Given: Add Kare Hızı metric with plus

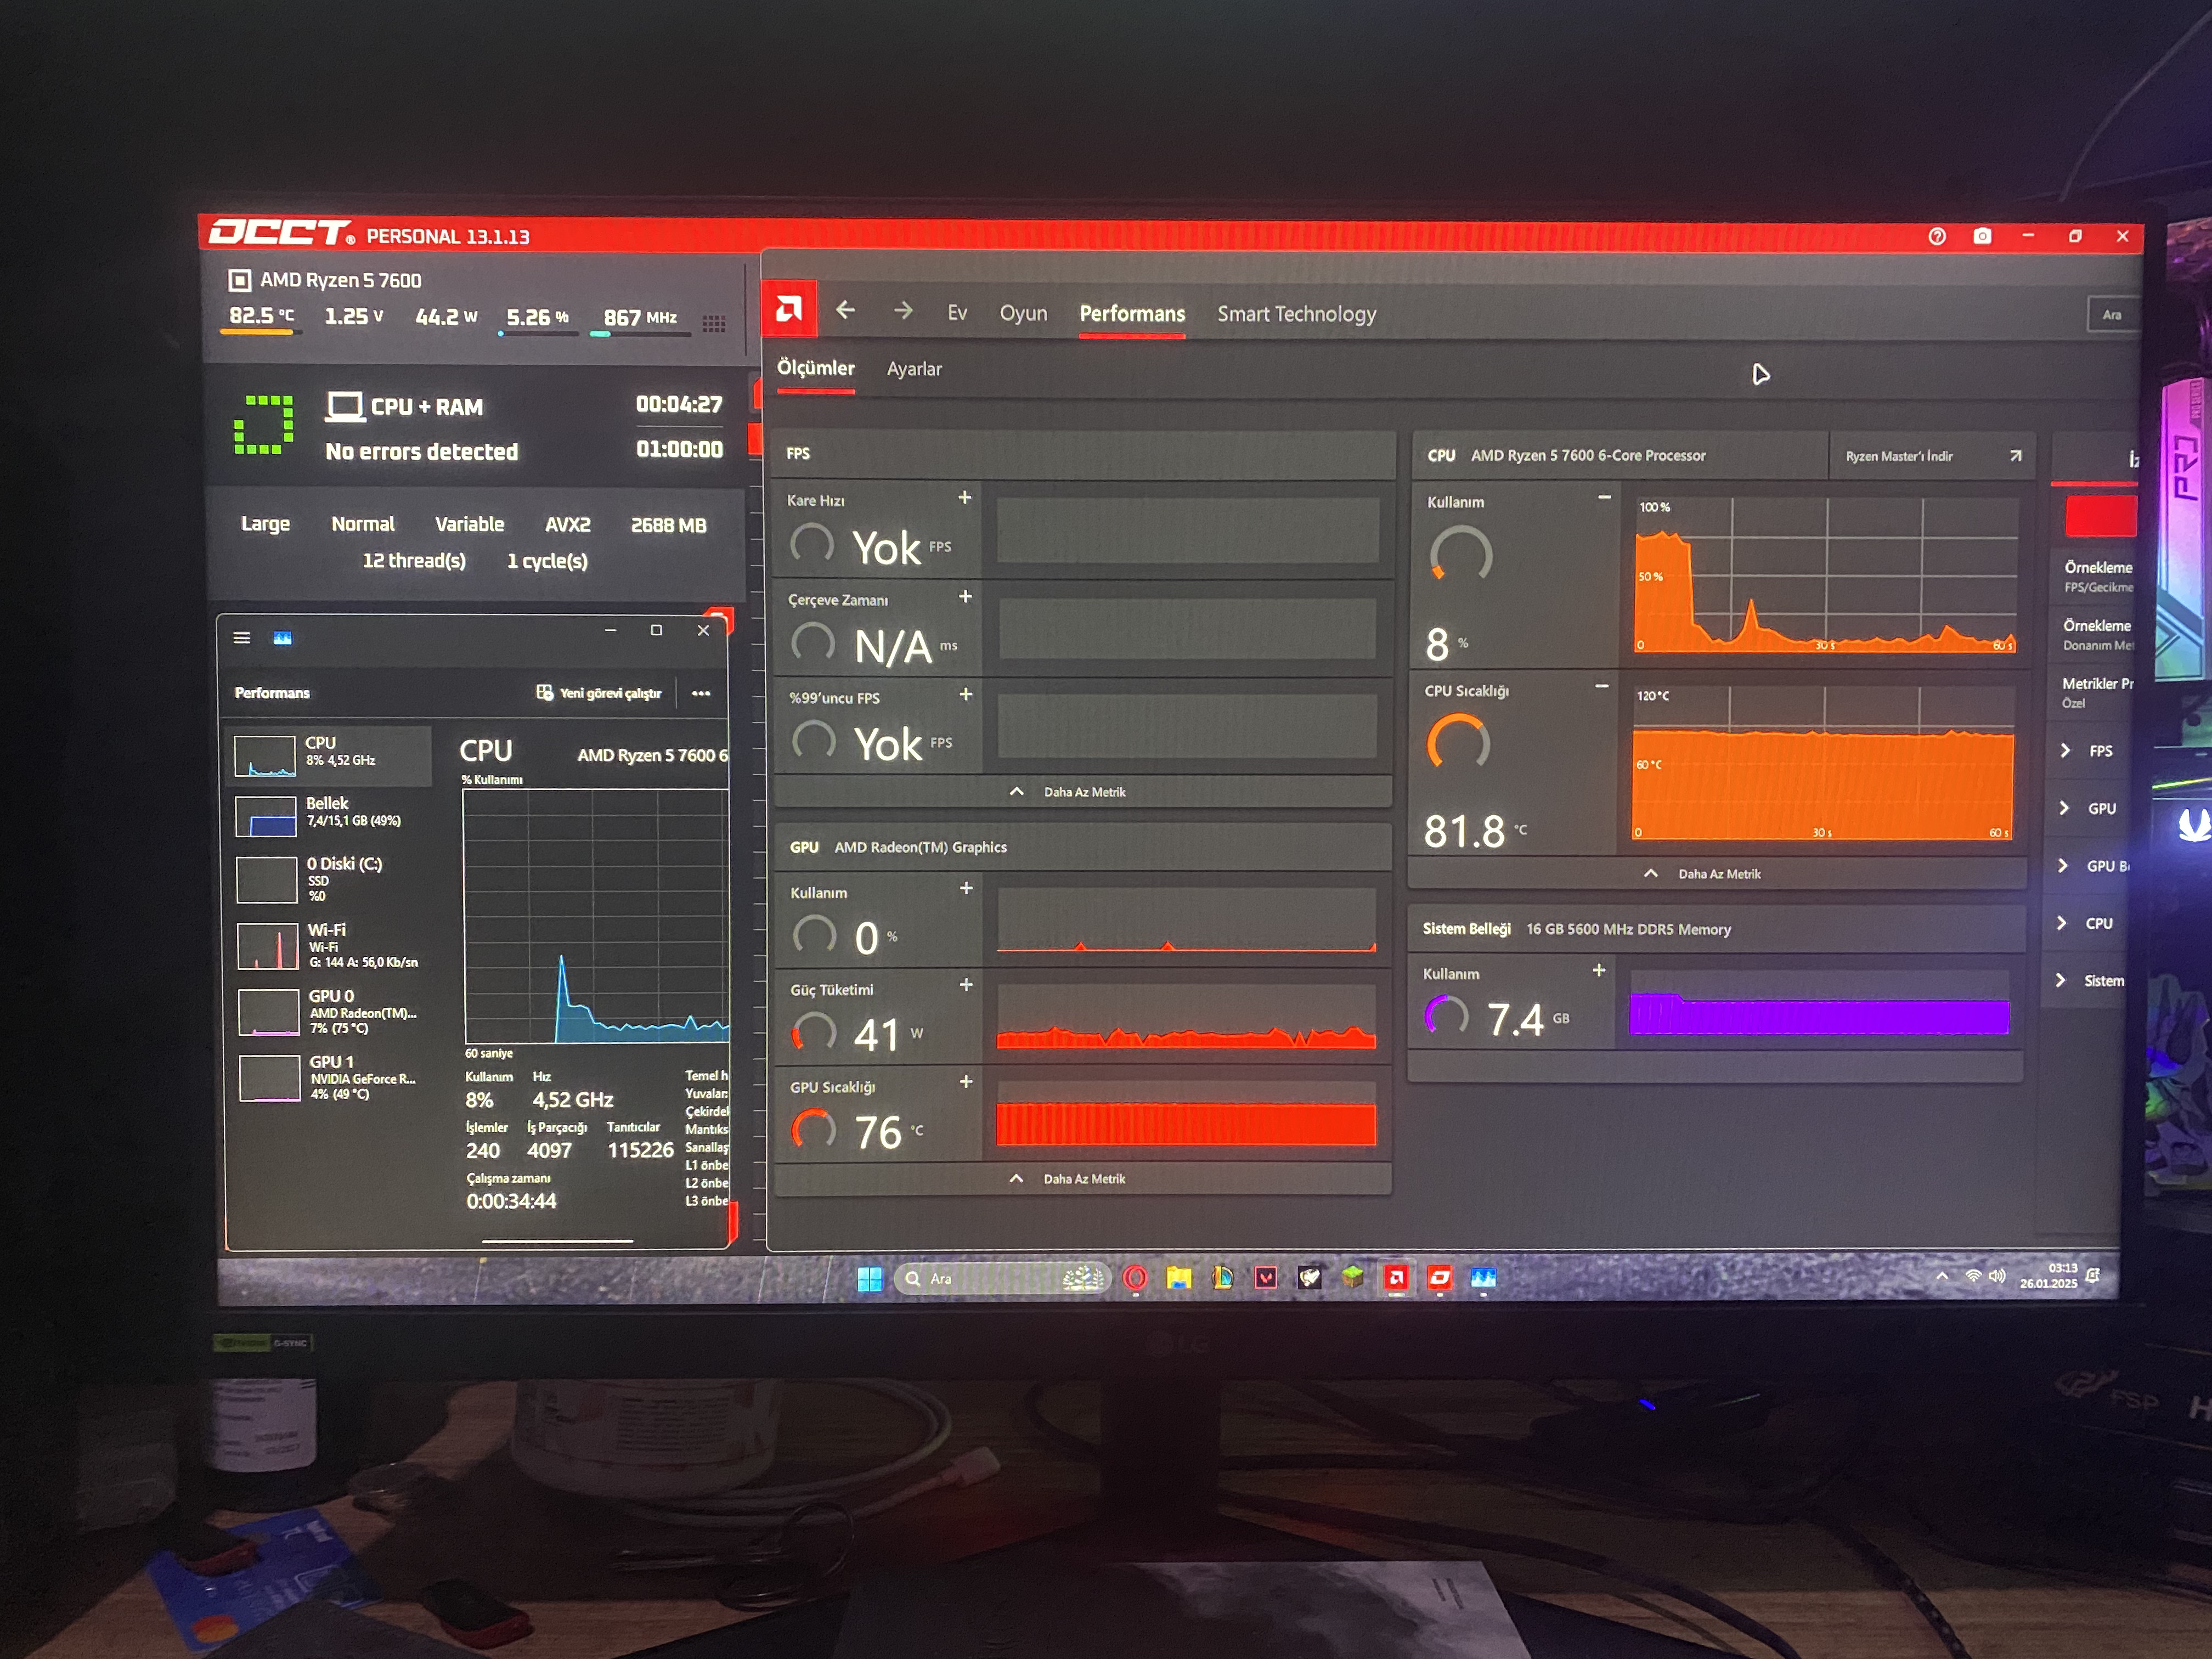Looking at the screenshot, I should [x=965, y=498].
